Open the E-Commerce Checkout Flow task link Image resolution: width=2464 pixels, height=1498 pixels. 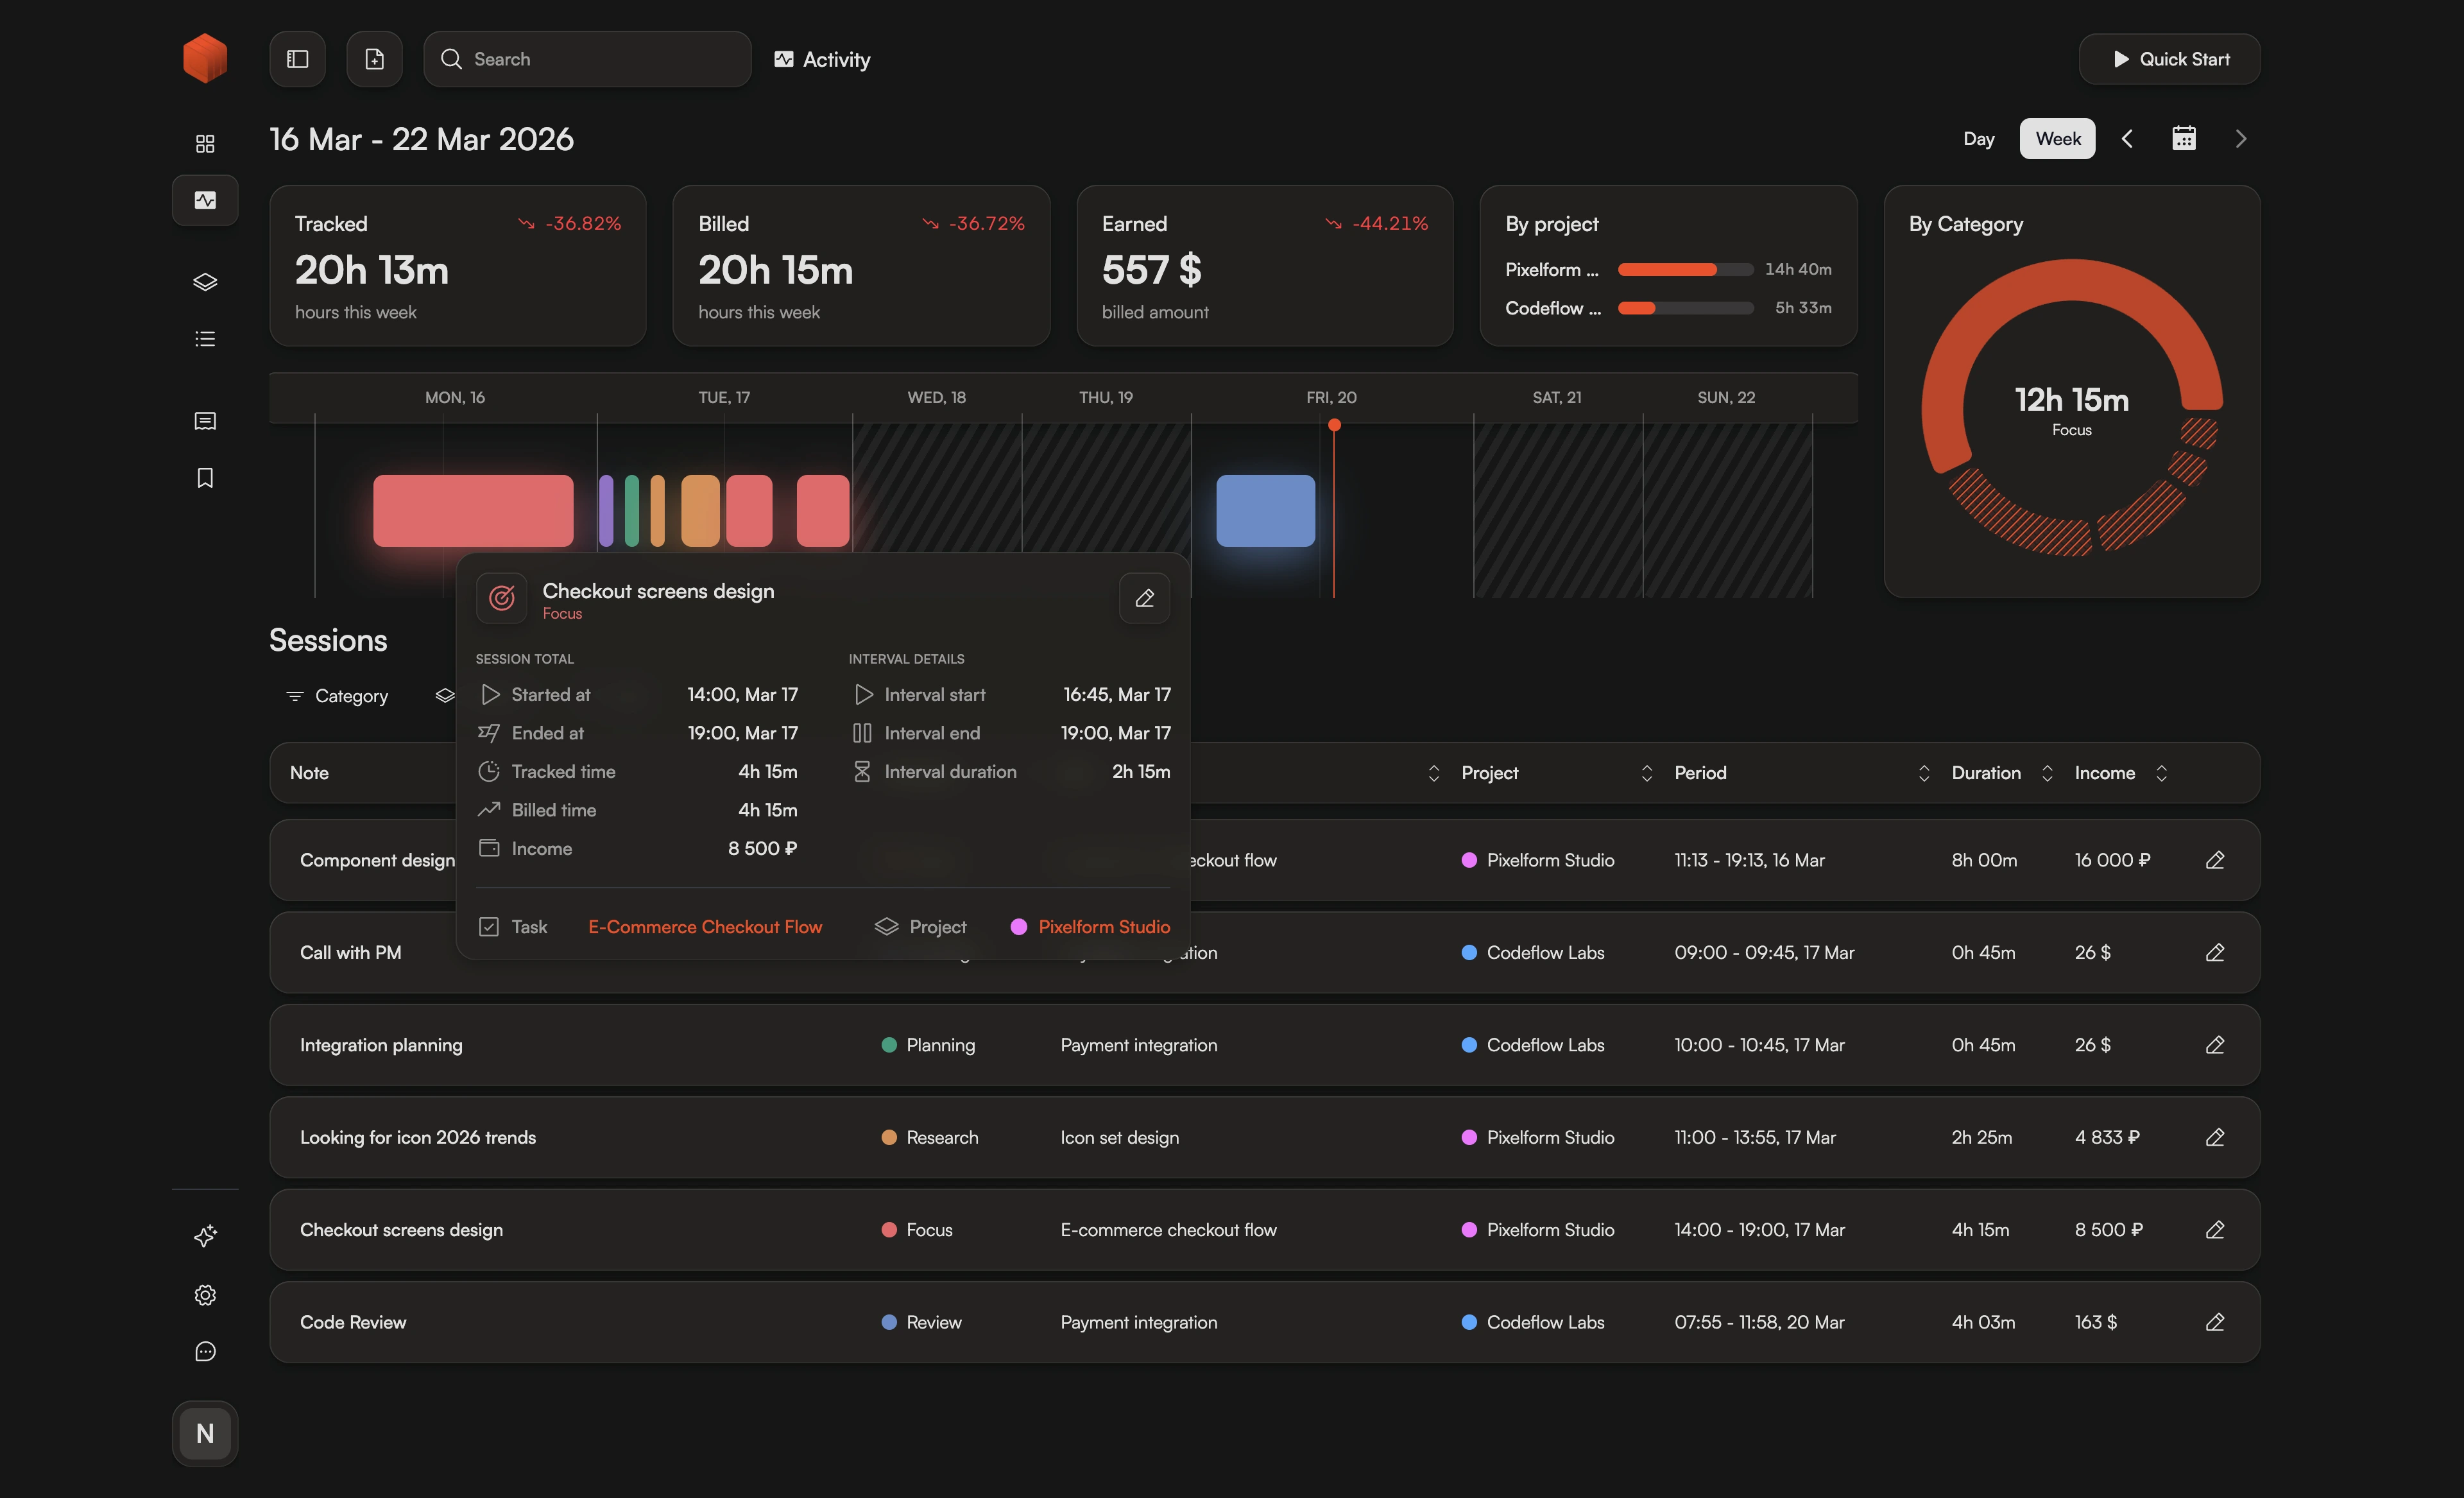705,927
